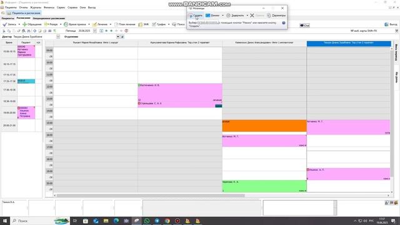Open WhatsApp from the taskbar
Image resolution: width=400 pixels, height=225 pixels.
coord(147,221)
